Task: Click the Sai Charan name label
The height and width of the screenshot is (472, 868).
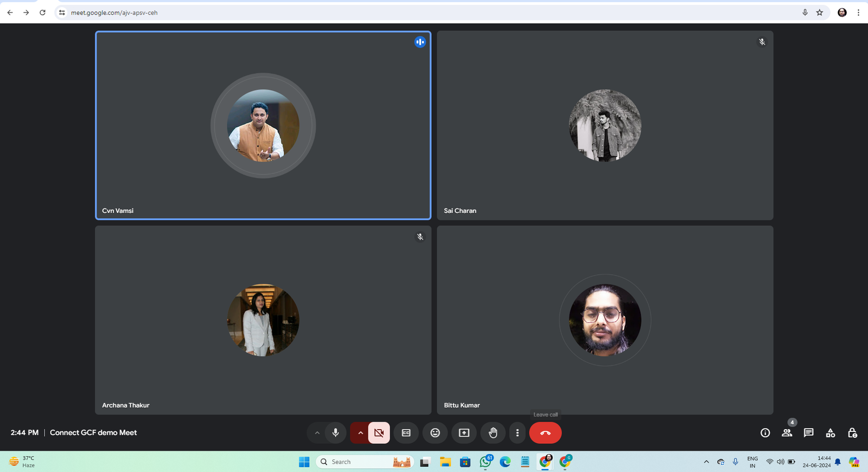Action: pyautogui.click(x=460, y=211)
